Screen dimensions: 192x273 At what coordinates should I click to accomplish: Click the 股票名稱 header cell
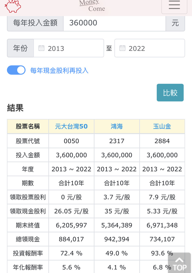[28, 126]
